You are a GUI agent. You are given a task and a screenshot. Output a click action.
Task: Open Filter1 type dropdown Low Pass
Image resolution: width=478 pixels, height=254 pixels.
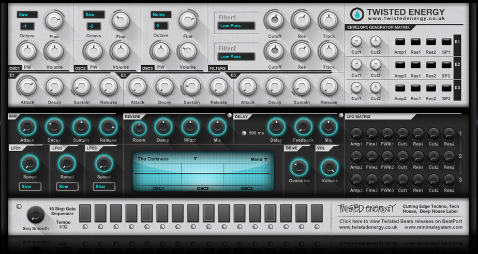tap(236, 26)
